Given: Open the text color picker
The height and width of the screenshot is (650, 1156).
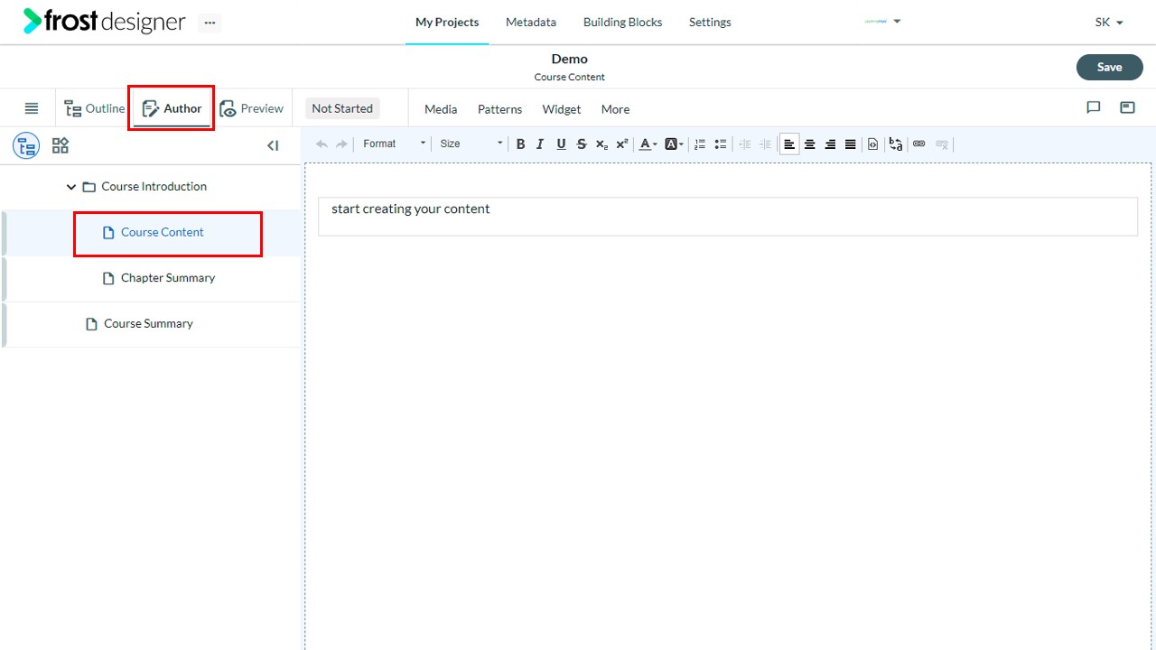Looking at the screenshot, I should click(x=648, y=144).
